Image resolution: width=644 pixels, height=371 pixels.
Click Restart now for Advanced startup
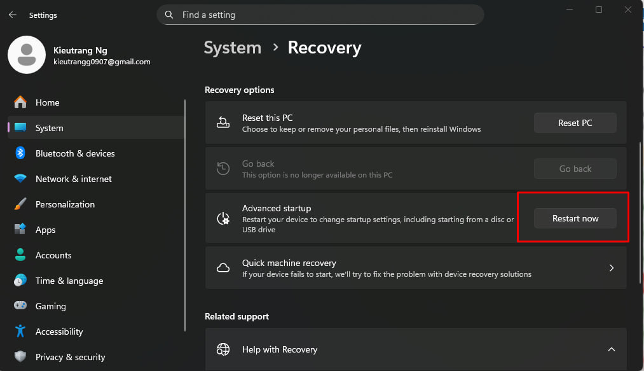point(575,218)
